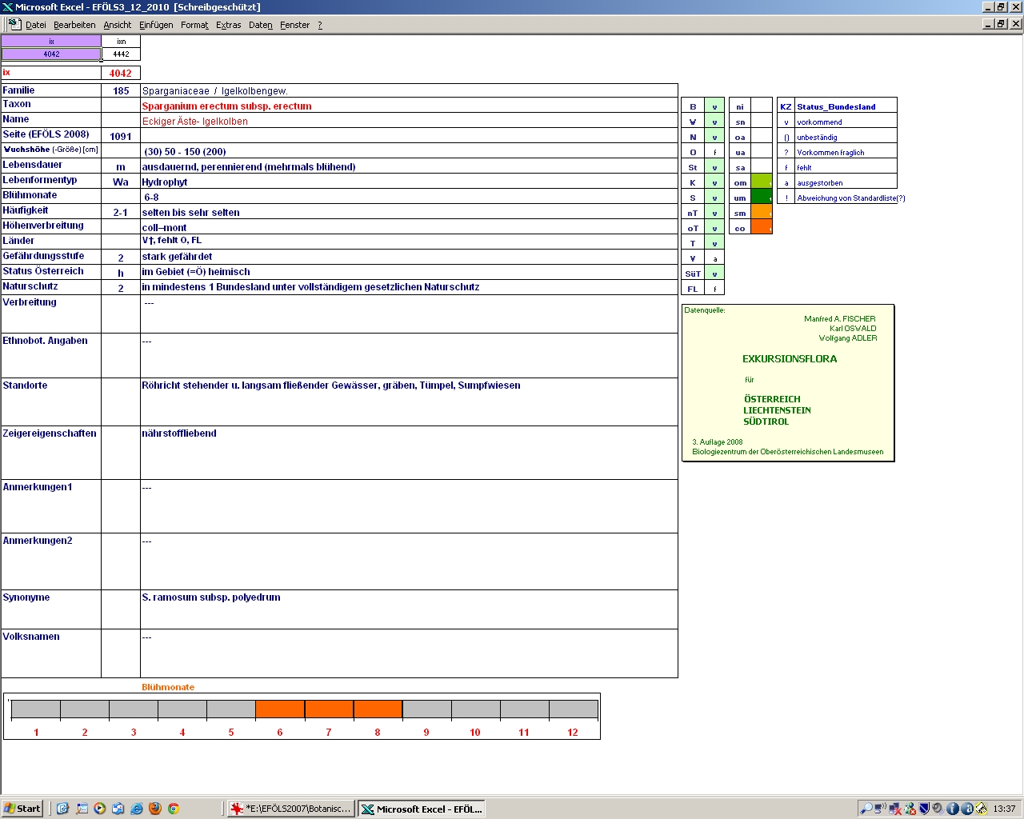The width and height of the screenshot is (1024, 819).
Task: Click Microsoft Excel taskbar button
Action: pos(421,809)
